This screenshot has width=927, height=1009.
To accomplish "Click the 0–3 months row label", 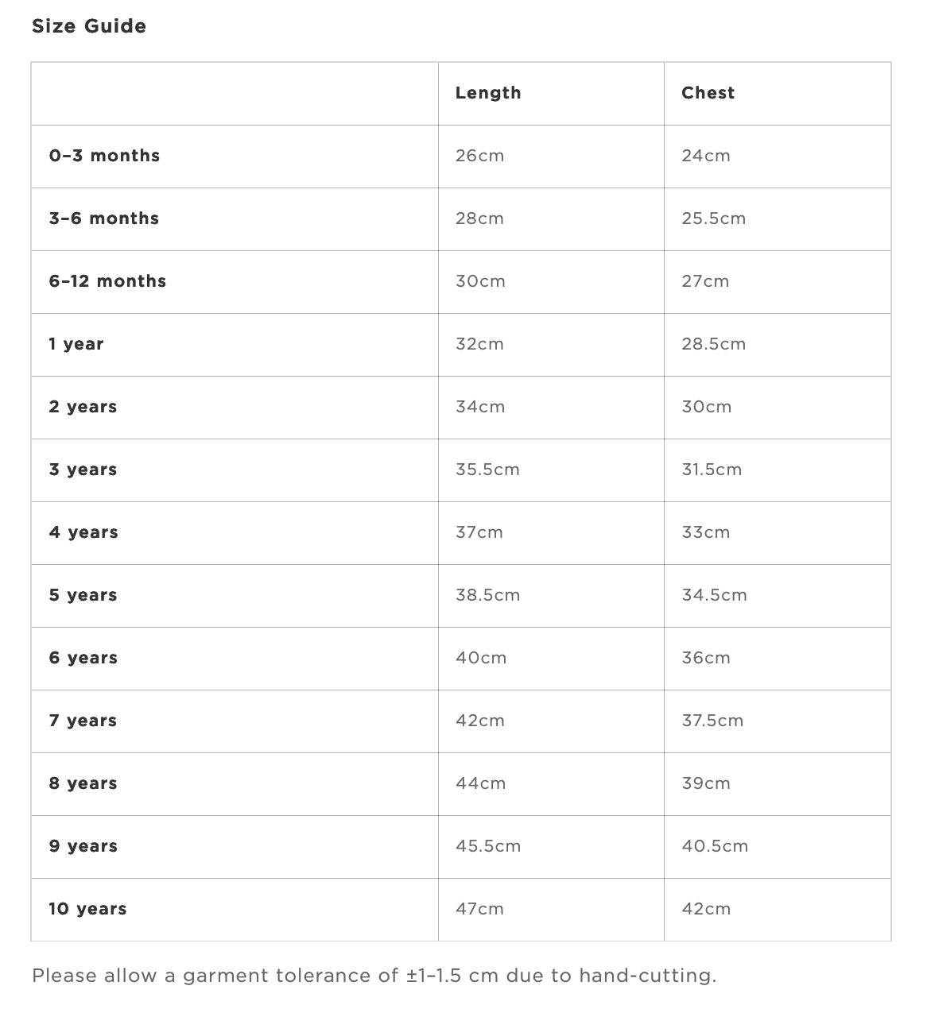I will 104,156.
